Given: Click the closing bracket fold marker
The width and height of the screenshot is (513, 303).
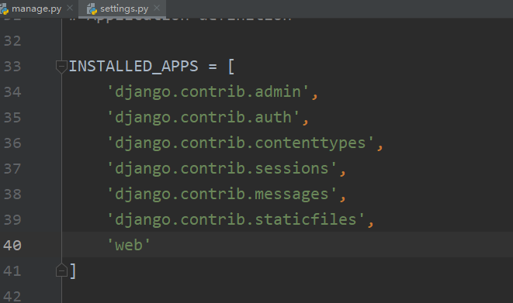Looking at the screenshot, I should (61, 270).
